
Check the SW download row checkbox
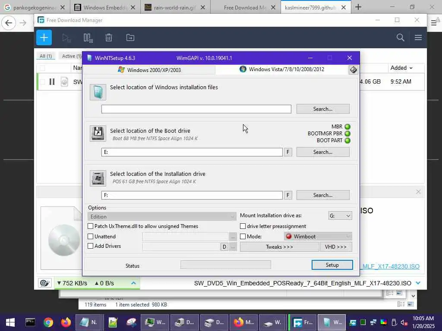coord(42,81)
